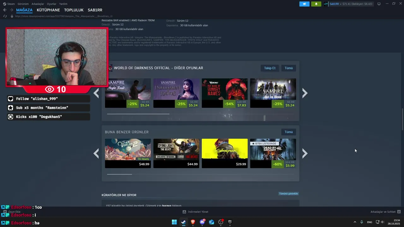Click the network tray icon

[378, 222]
